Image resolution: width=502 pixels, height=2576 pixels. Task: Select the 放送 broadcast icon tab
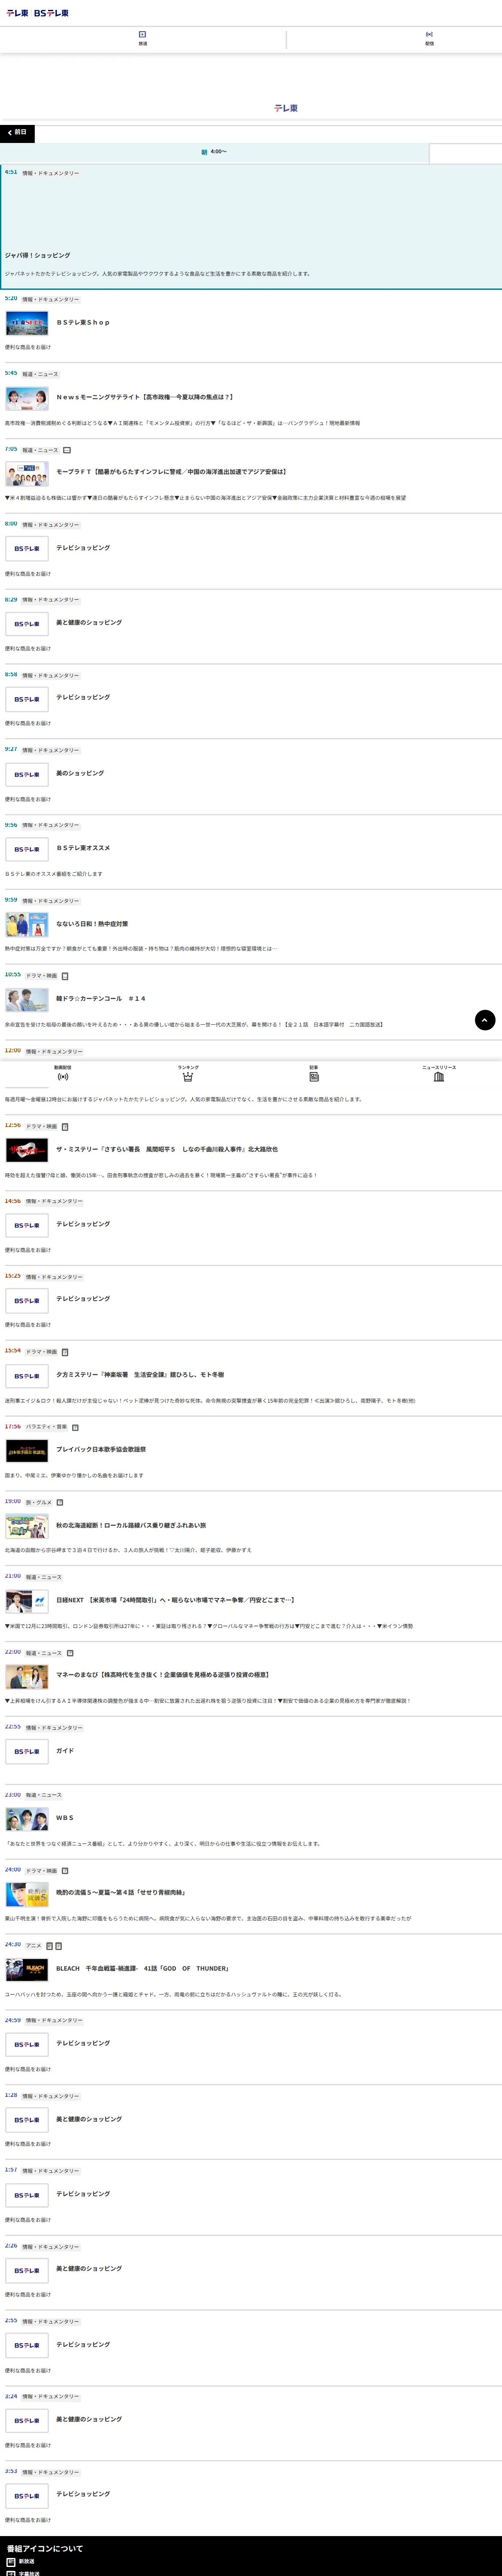pos(143,38)
